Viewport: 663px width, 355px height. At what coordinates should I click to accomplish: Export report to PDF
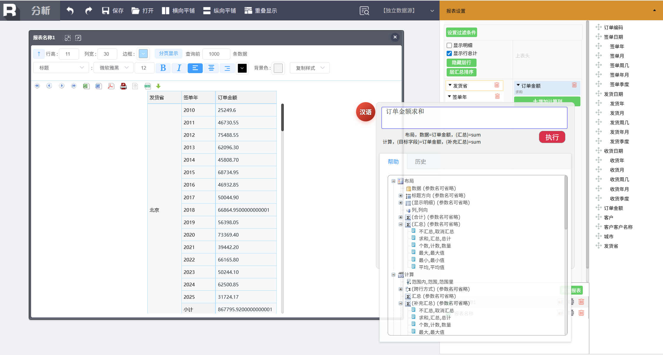pos(111,86)
